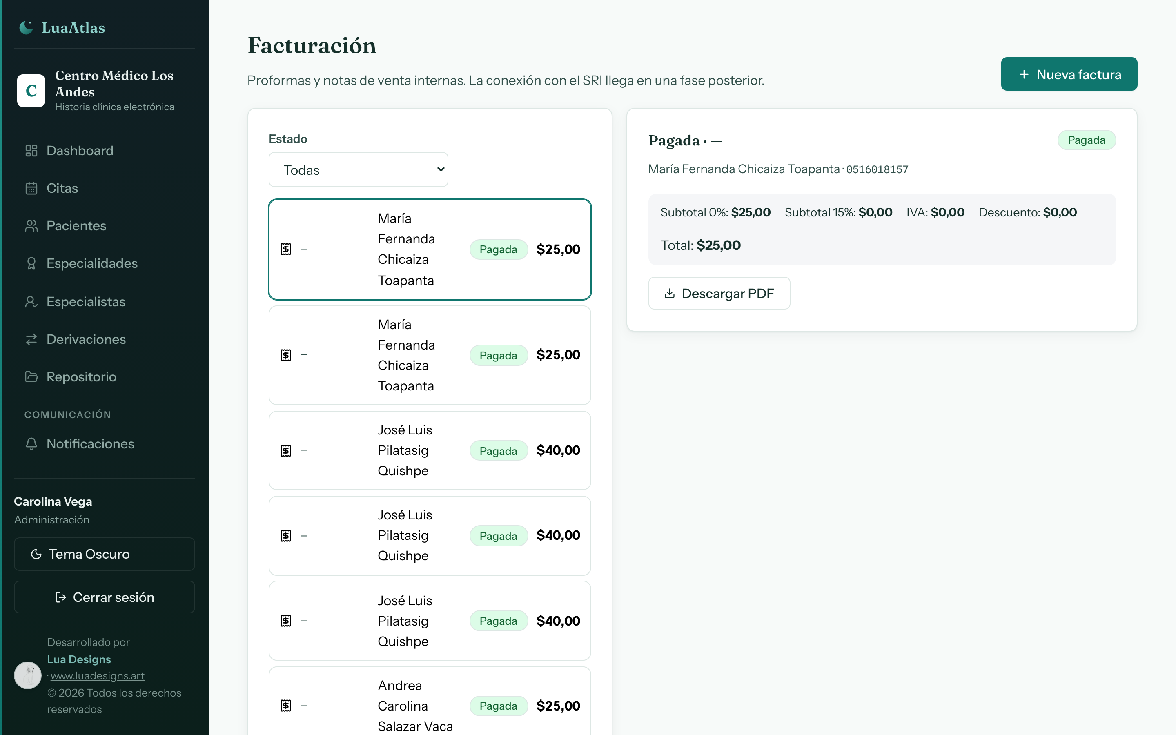Image resolution: width=1176 pixels, height=735 pixels.
Task: Toggle Tema Oscuro theme button
Action: tap(105, 554)
